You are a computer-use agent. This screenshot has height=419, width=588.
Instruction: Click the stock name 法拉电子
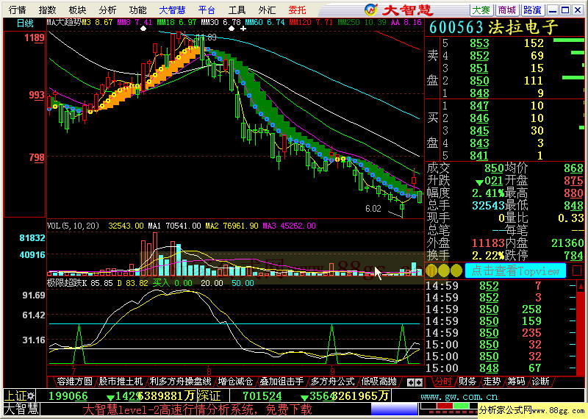(x=523, y=28)
